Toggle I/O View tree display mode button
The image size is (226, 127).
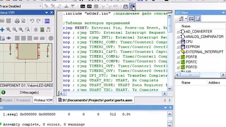click(191, 19)
